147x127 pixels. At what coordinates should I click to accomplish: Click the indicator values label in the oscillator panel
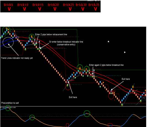[x=8, y=107]
